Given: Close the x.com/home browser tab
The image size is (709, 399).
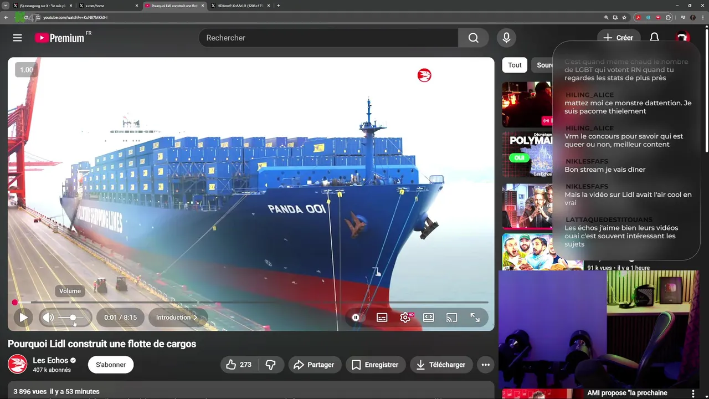Looking at the screenshot, I should (x=137, y=6).
